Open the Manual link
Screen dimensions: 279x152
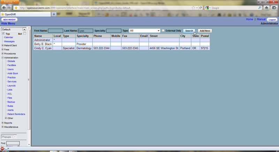click(261, 19)
